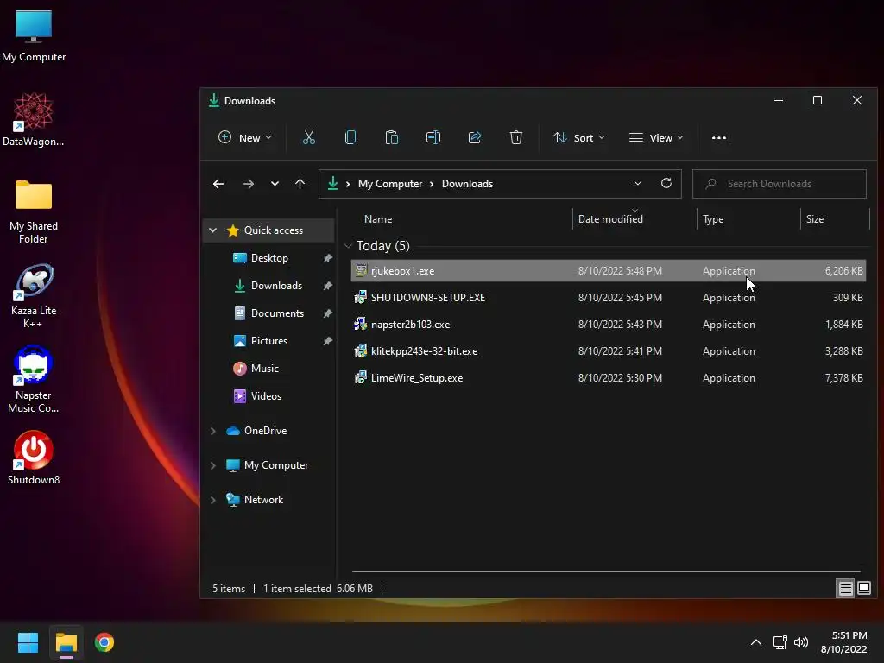This screenshot has height=663, width=884.
Task: Open the View dropdown menu
Action: (656, 137)
